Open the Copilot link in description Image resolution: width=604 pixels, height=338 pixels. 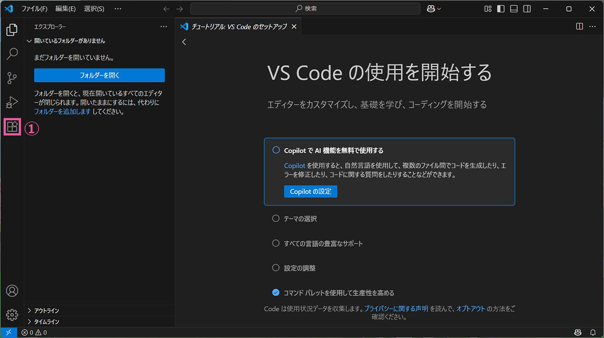(295, 165)
